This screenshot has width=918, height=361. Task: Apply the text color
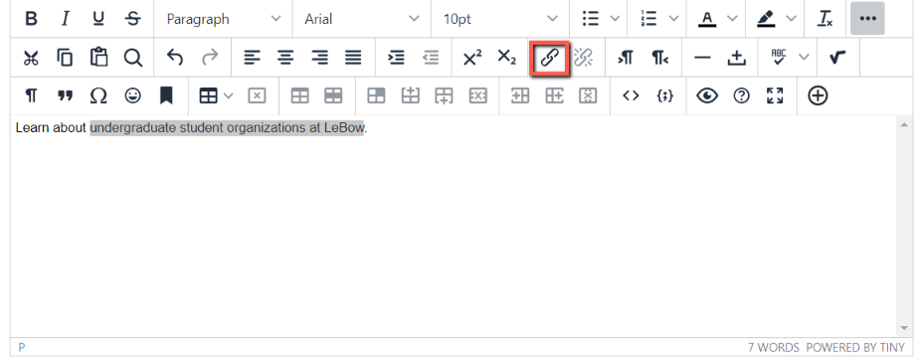point(707,19)
